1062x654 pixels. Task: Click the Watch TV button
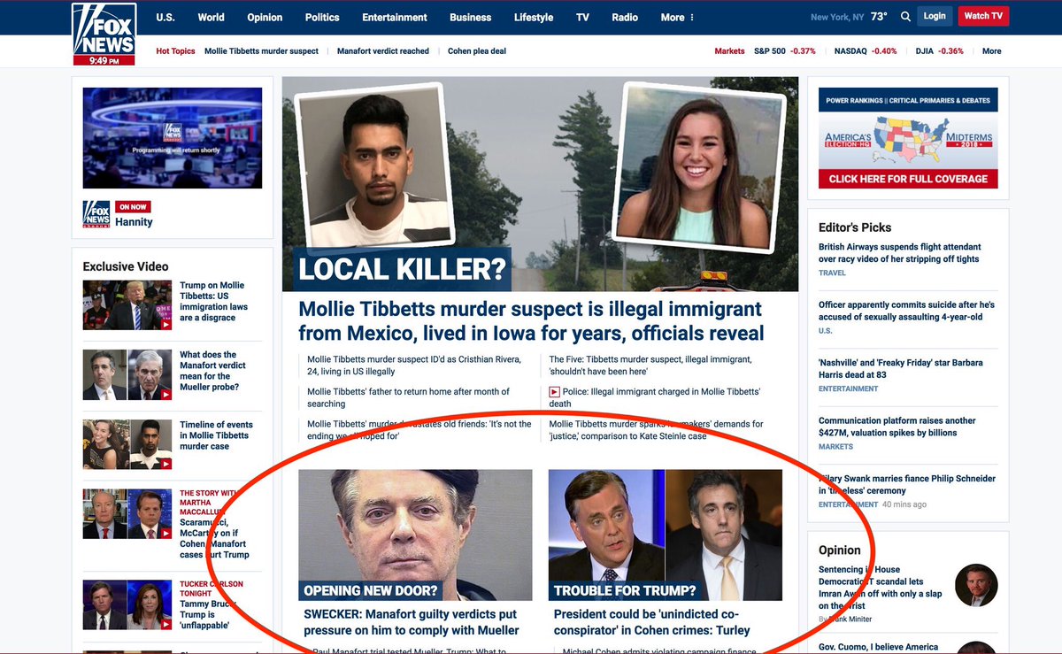pyautogui.click(x=983, y=16)
